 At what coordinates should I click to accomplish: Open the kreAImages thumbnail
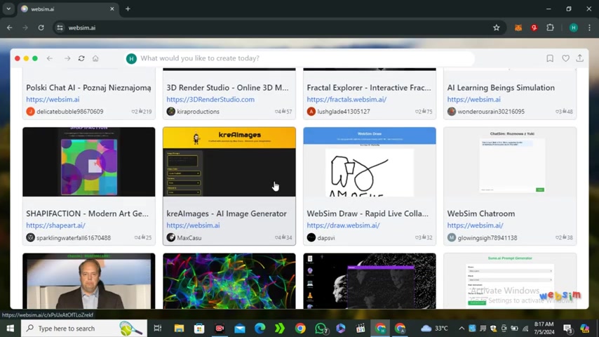pyautogui.click(x=229, y=161)
